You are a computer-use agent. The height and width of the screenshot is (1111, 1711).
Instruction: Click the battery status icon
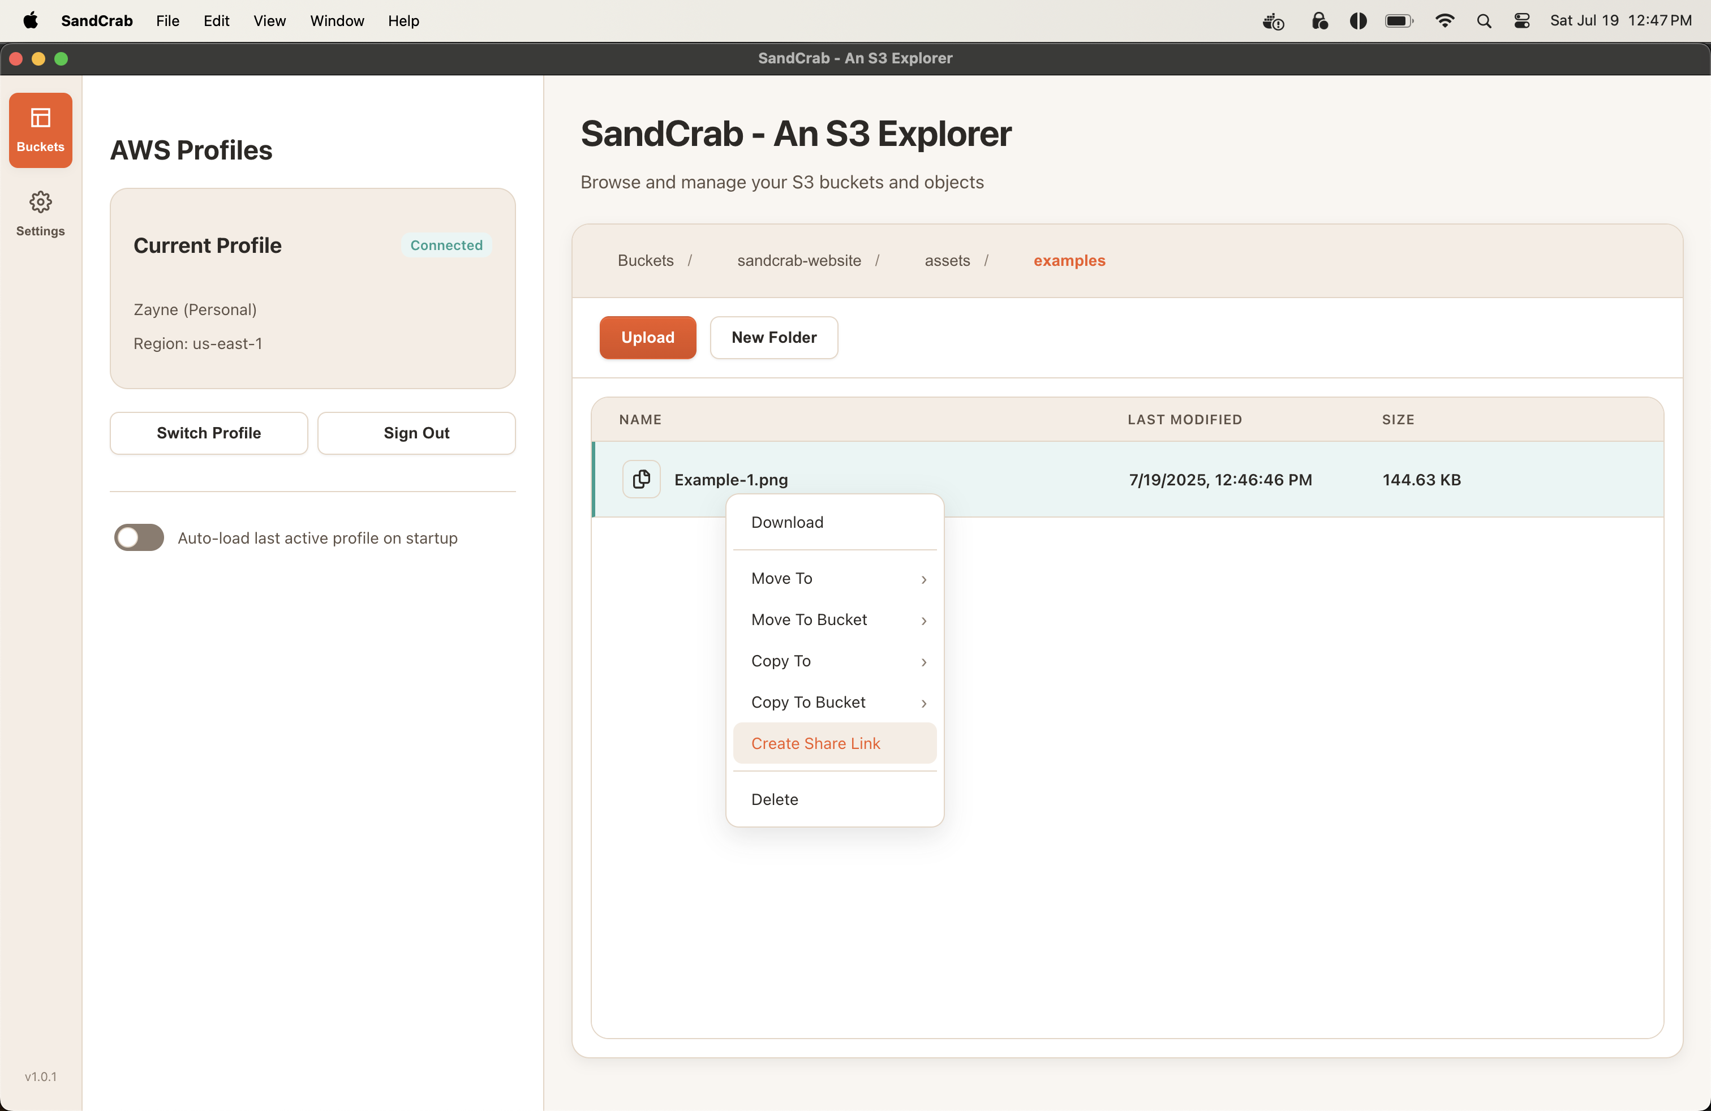click(x=1399, y=21)
